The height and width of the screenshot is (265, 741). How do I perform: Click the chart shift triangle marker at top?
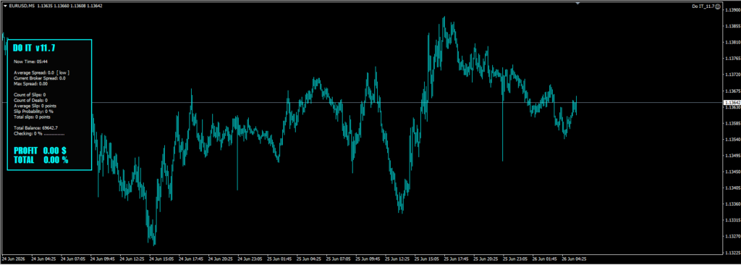coord(577,4)
